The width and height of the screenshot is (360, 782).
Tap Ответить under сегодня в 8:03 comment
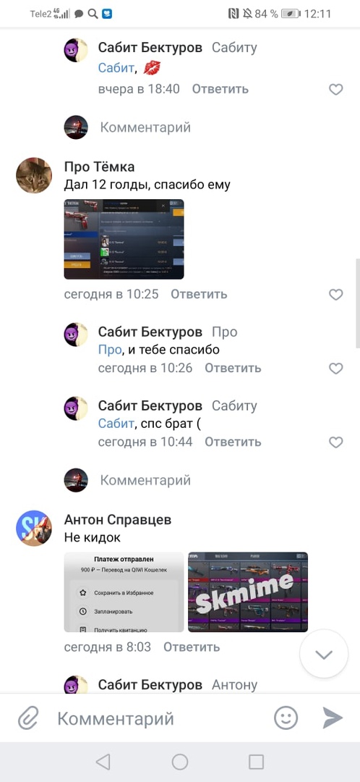[192, 647]
